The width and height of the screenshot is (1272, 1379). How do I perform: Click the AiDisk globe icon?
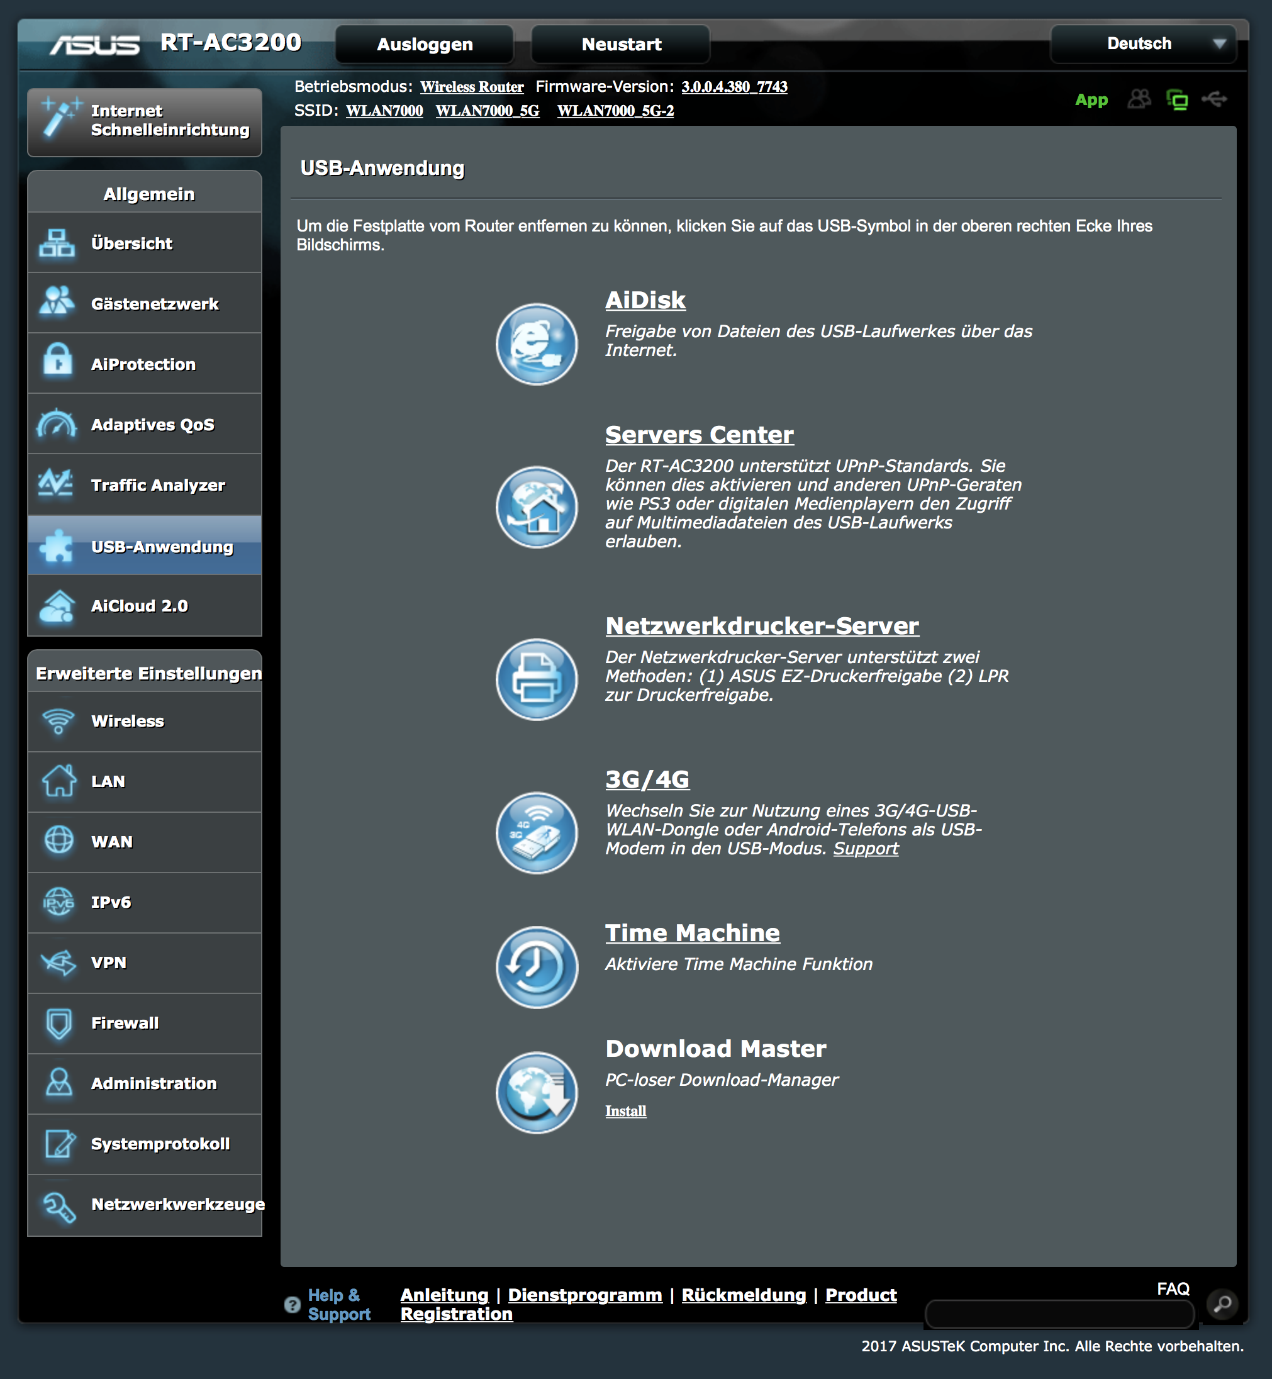[x=536, y=343]
